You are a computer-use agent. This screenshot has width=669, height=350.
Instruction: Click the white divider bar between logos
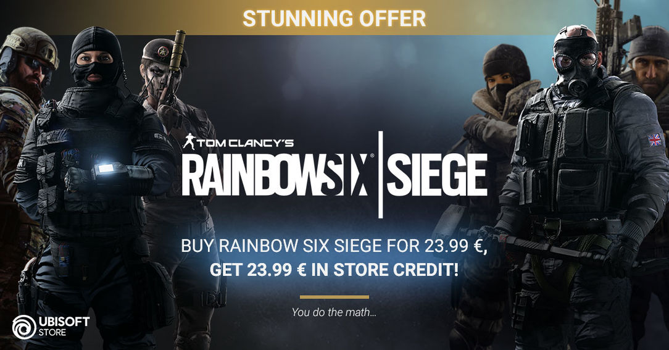click(380, 175)
